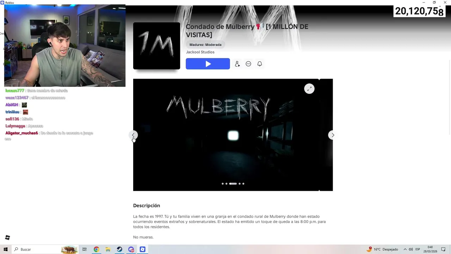Click chat username Aligator_muchas6
This screenshot has height=254, width=451.
(x=21, y=133)
